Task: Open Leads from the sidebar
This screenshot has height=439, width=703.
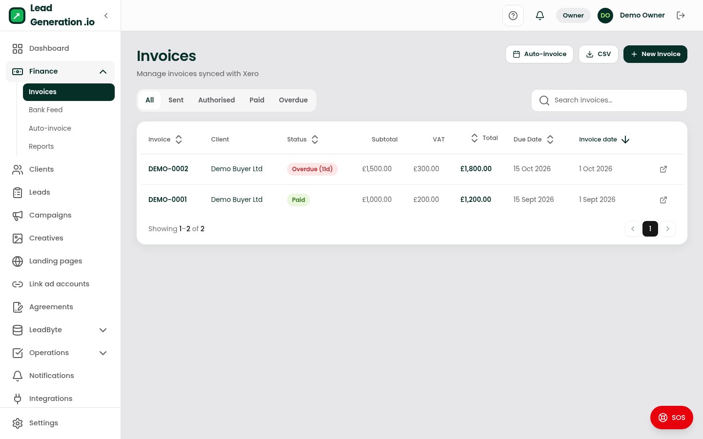Action: 60,192
